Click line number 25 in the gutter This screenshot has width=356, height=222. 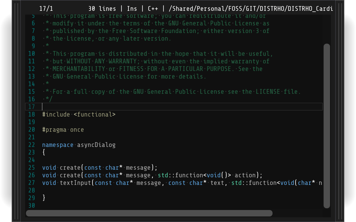(32, 168)
